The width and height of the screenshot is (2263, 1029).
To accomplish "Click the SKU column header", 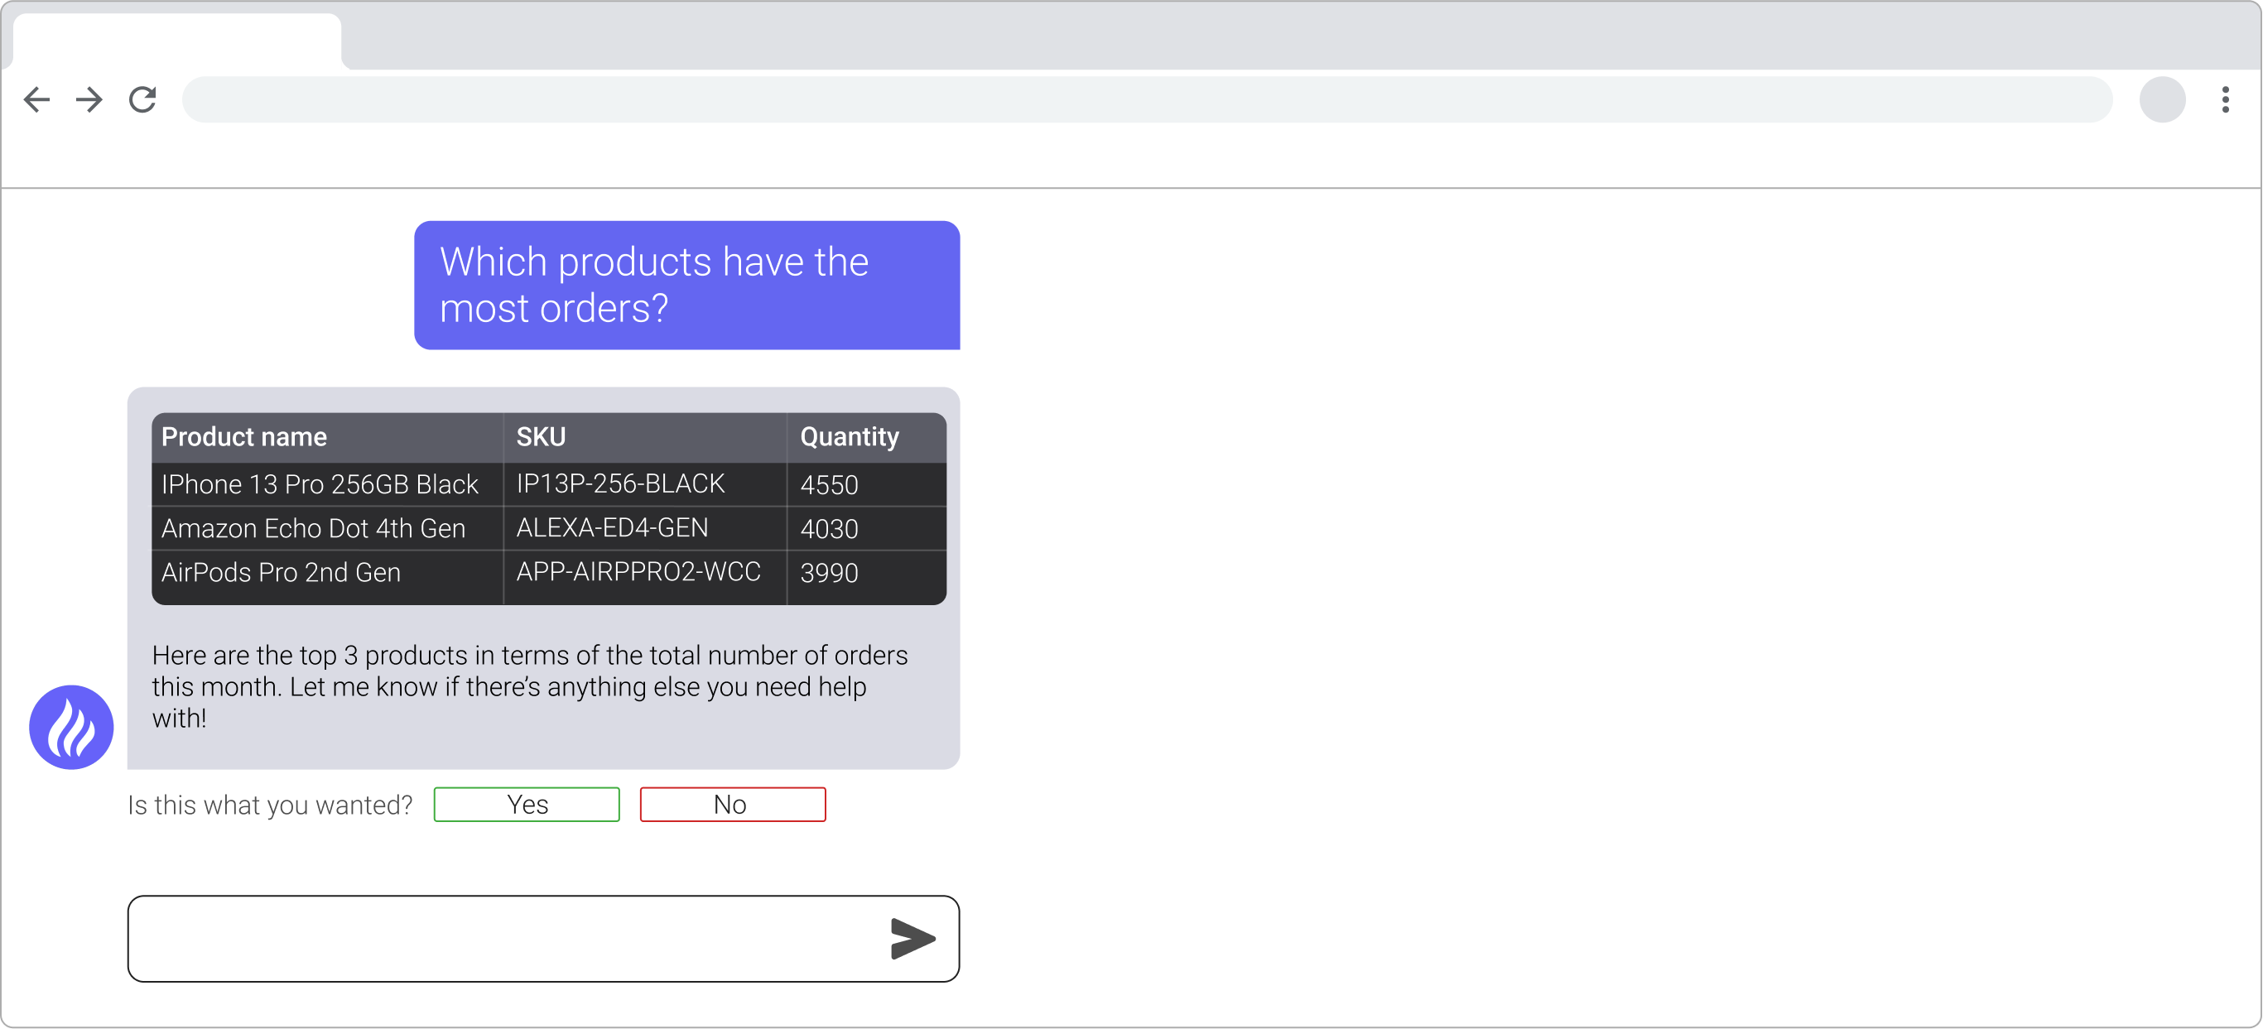I will click(645, 437).
